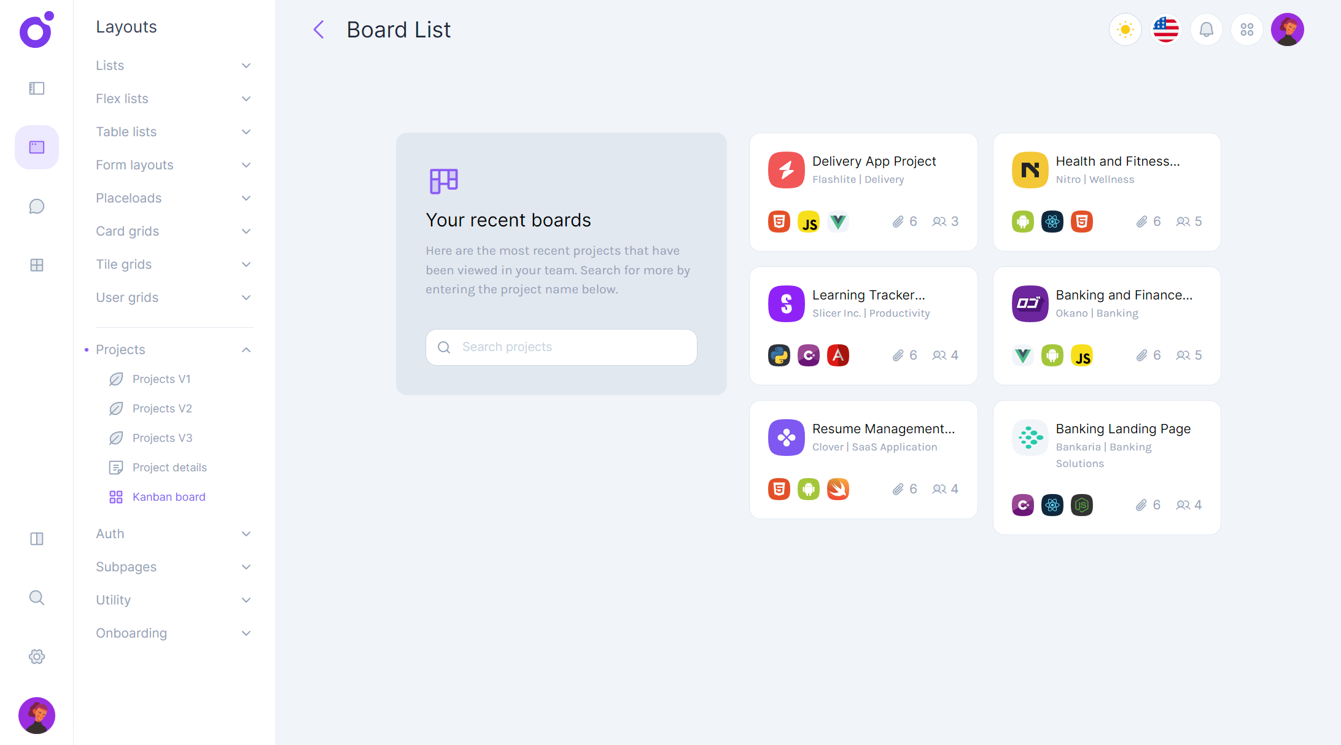Click the attachments count on Banking Landing Page
1341x745 pixels.
(1148, 504)
